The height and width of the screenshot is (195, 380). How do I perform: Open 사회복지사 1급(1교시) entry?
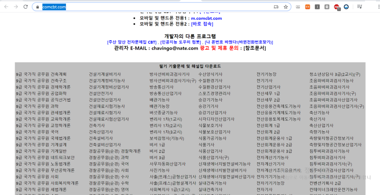click(x=170, y=190)
